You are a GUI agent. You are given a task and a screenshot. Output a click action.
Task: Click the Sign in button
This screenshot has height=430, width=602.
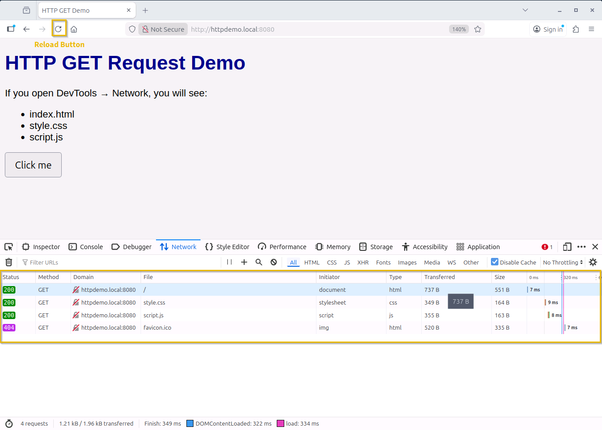tap(548, 29)
